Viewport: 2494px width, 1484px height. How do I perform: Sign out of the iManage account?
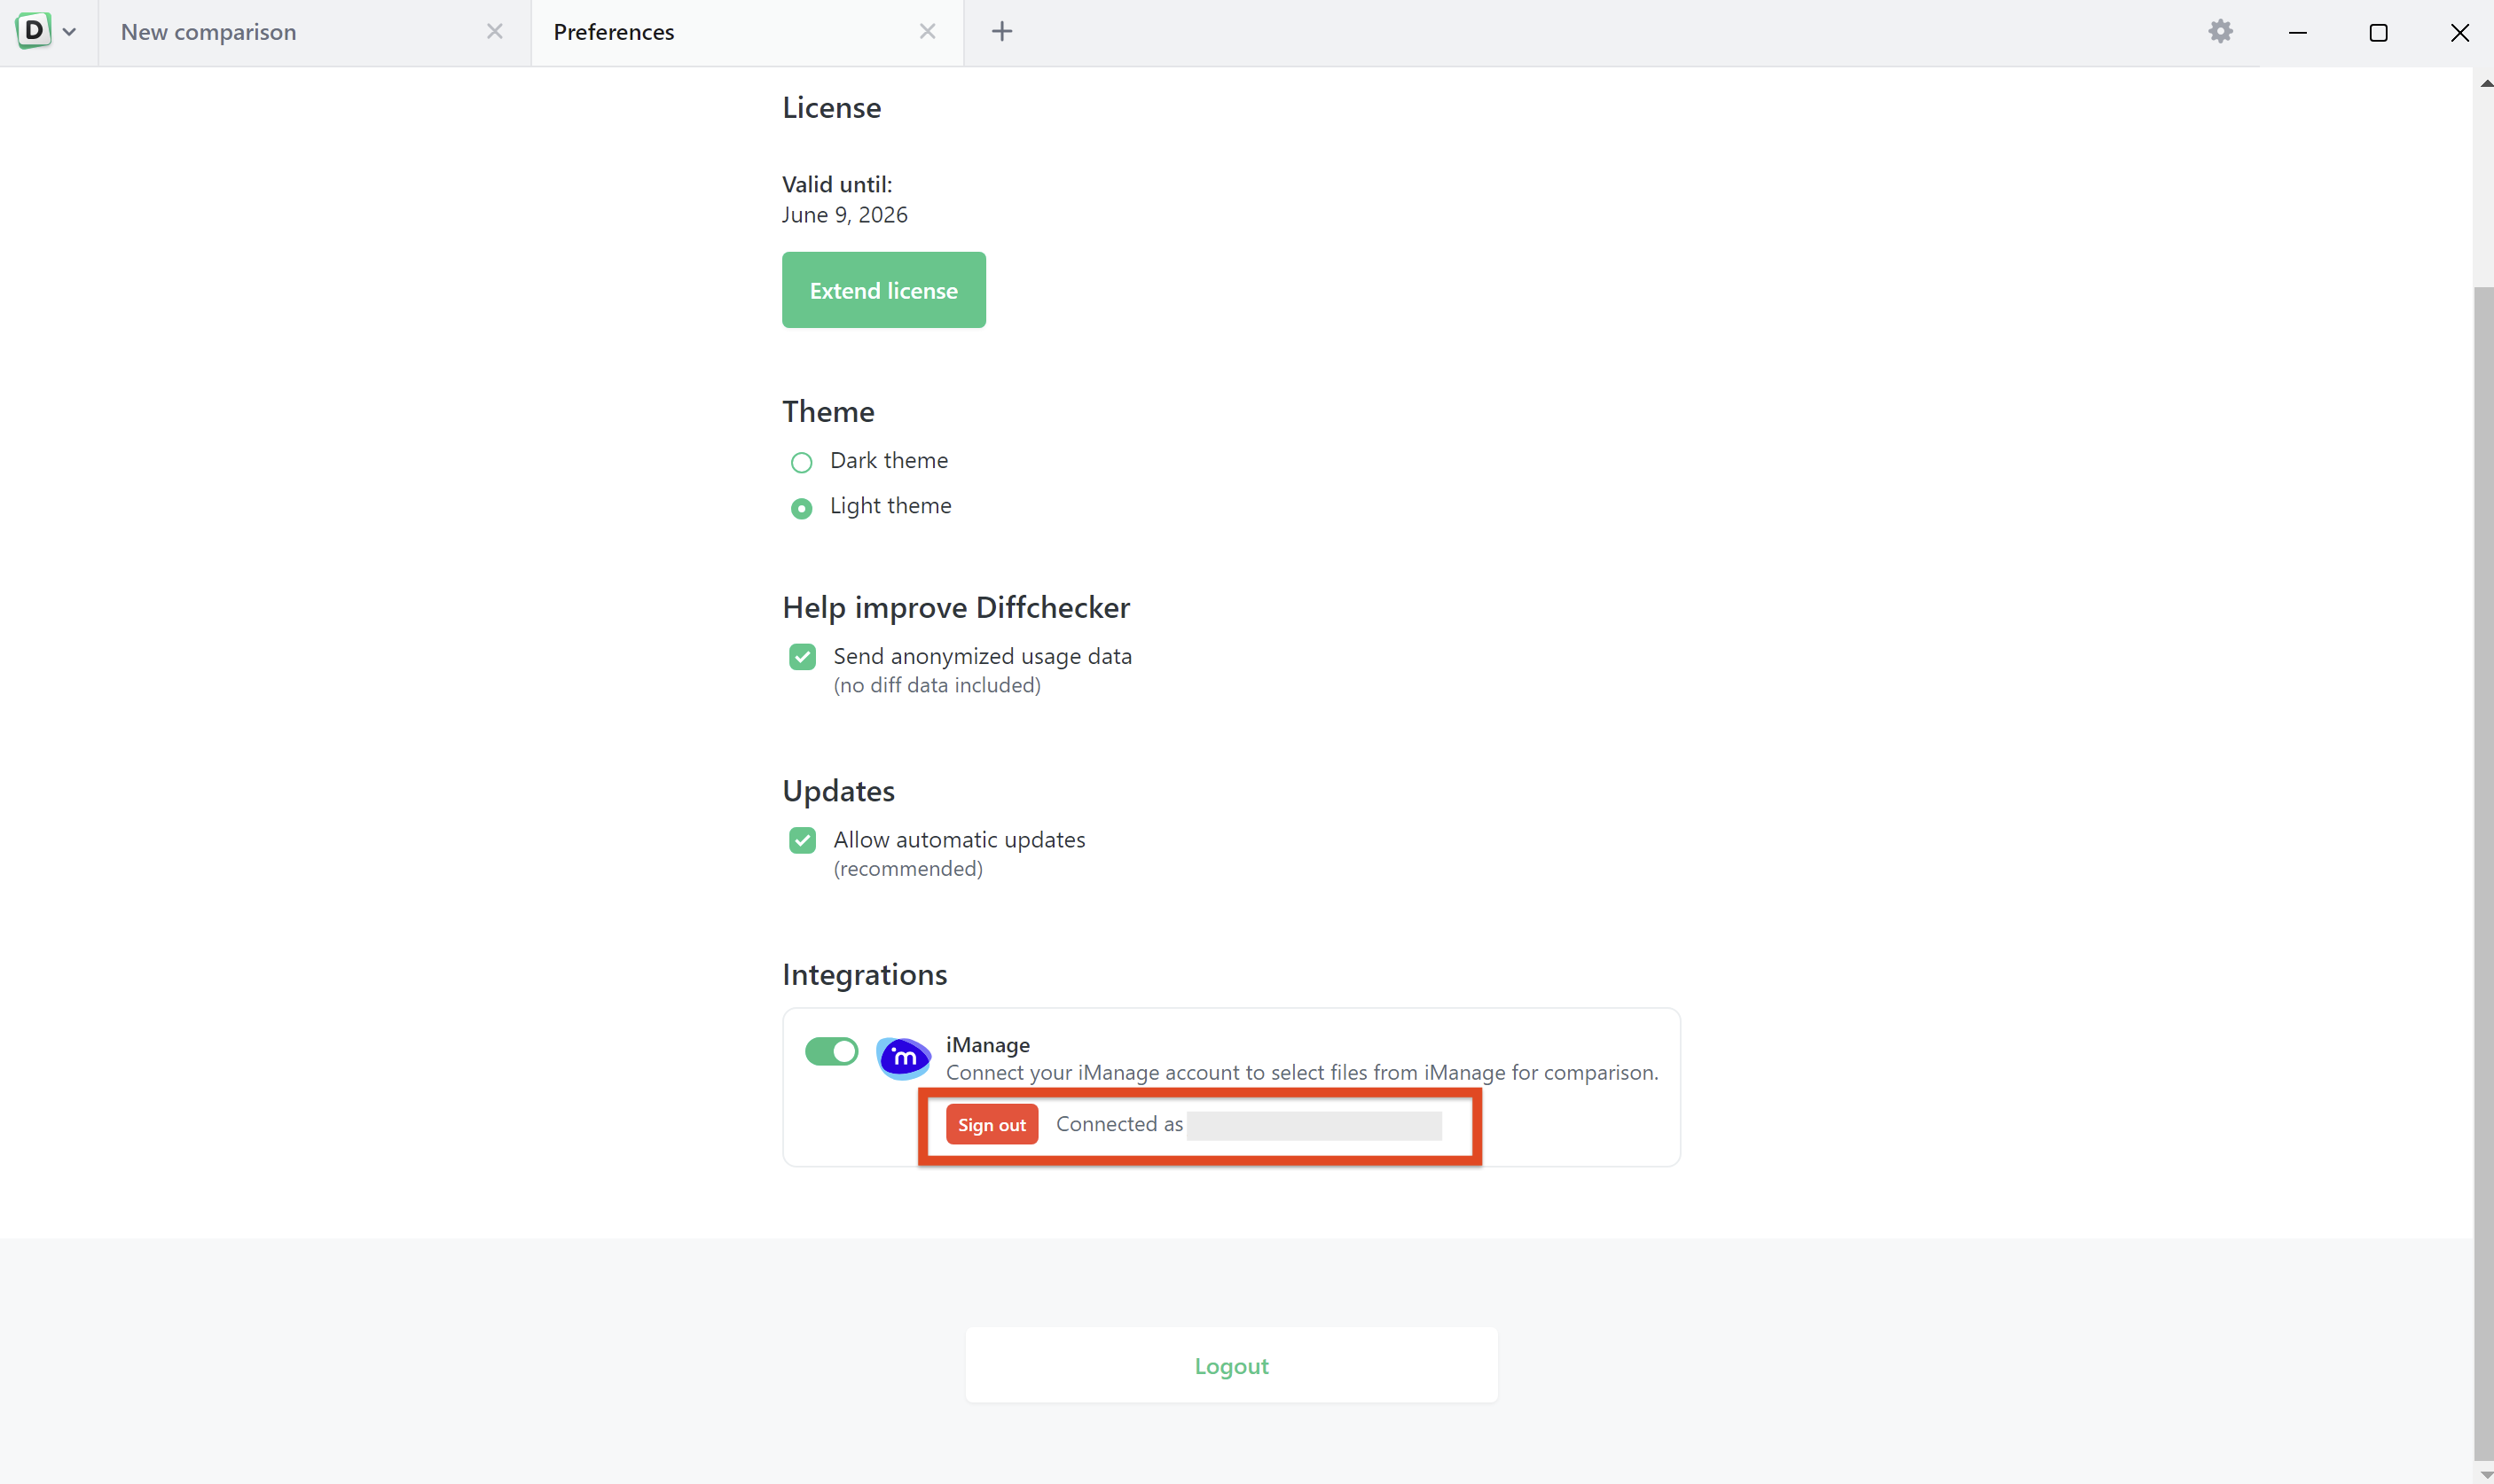pos(991,1123)
